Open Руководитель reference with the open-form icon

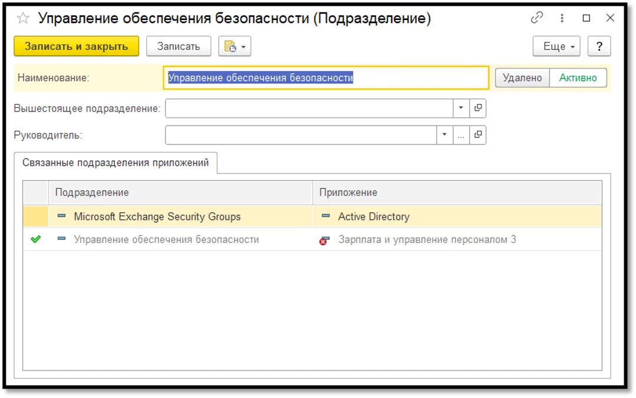[x=479, y=134]
